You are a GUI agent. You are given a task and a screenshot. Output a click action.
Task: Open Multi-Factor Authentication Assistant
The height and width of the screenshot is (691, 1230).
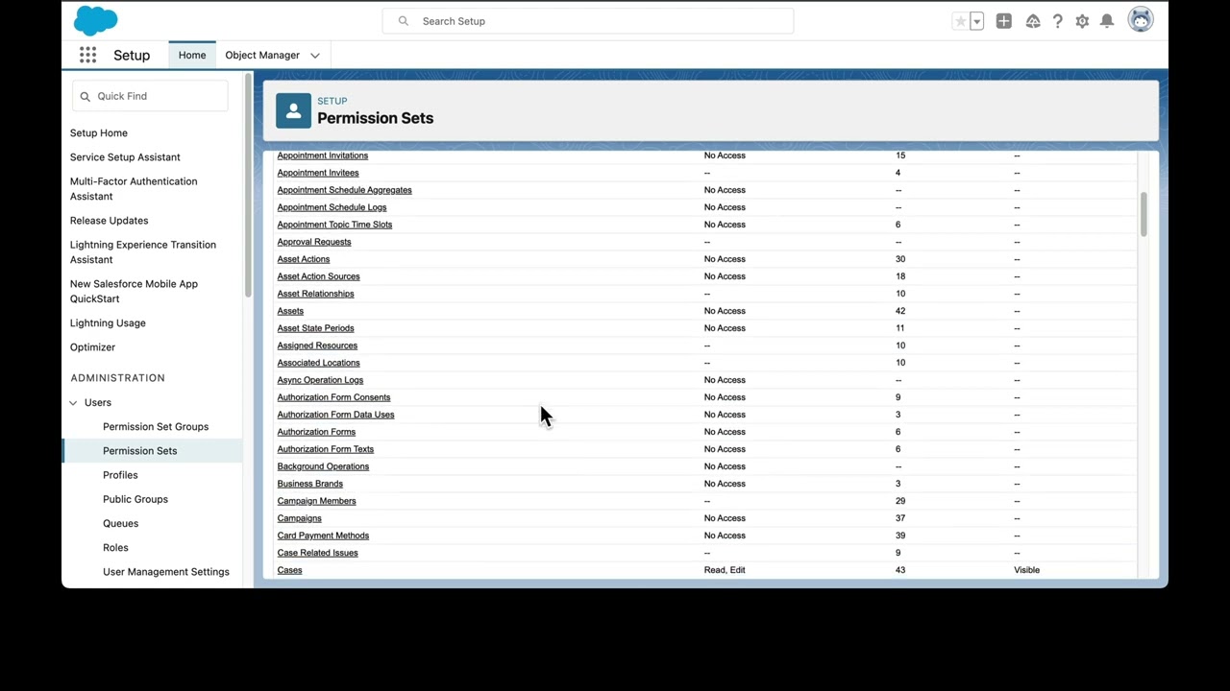(134, 189)
